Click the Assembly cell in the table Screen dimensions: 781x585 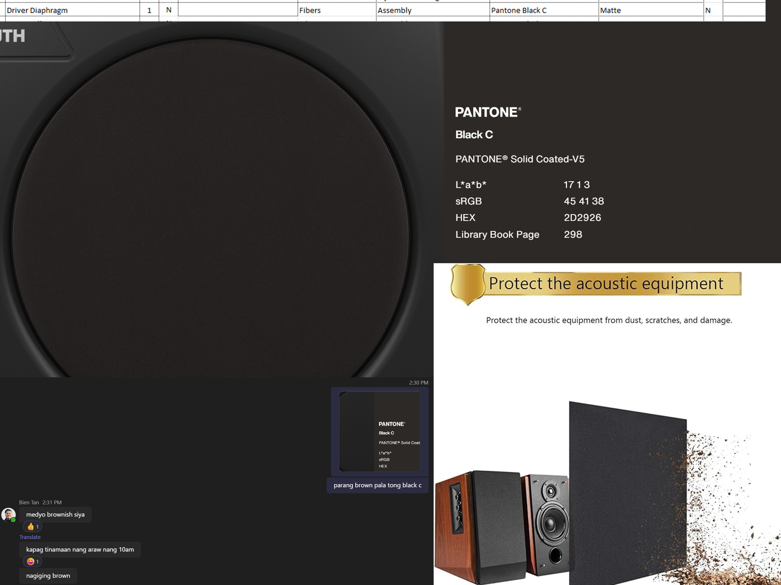coord(433,10)
